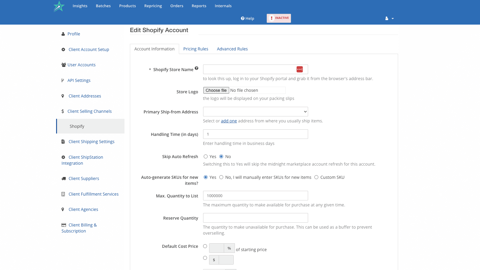Viewport: 480px width, 270px height.
Task: Click the User Accounts group icon
Action: 63,64
